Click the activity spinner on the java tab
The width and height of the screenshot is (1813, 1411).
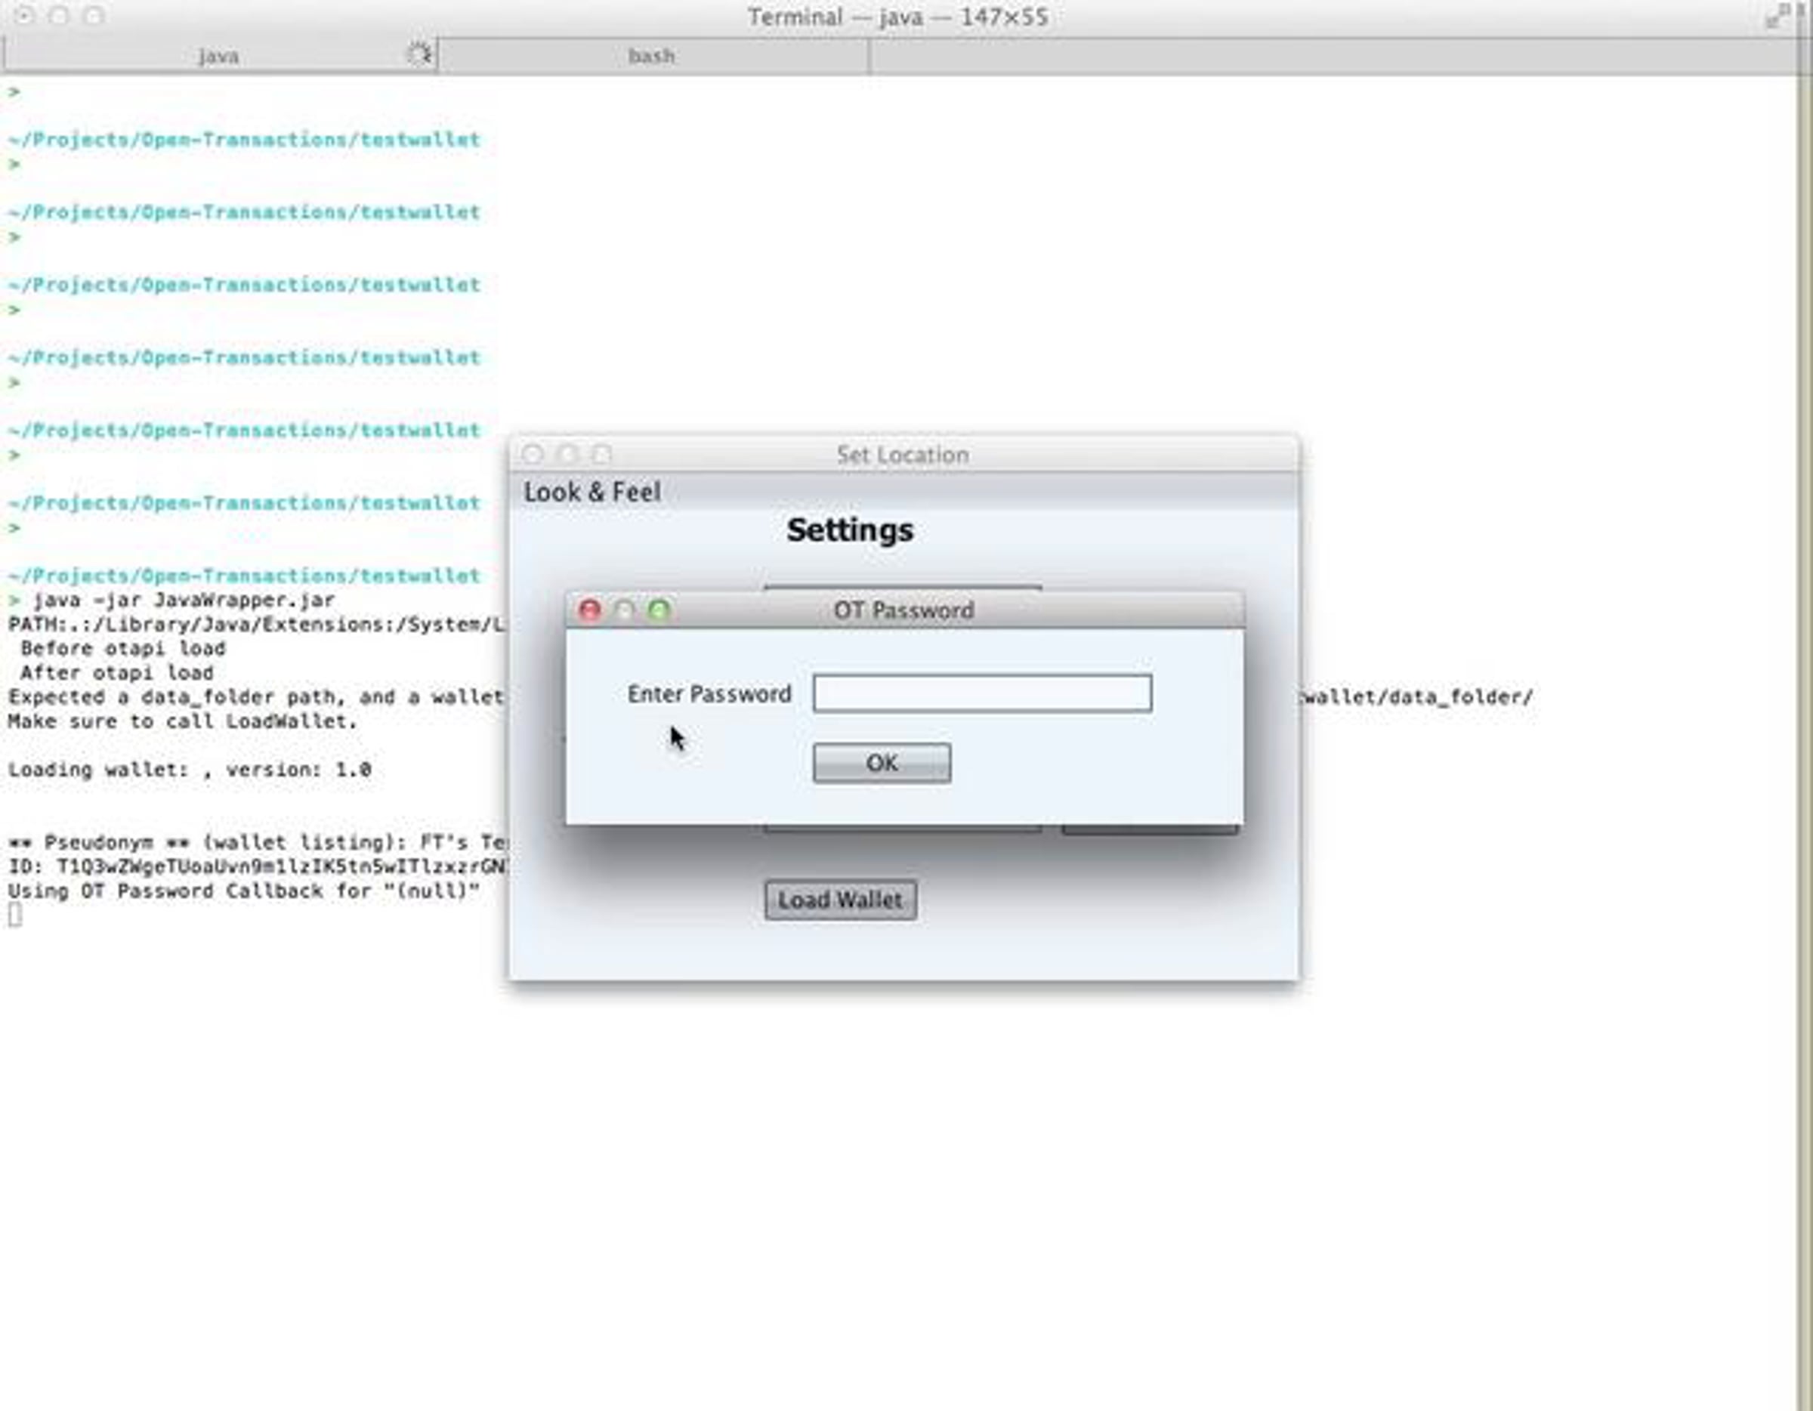pos(419,56)
